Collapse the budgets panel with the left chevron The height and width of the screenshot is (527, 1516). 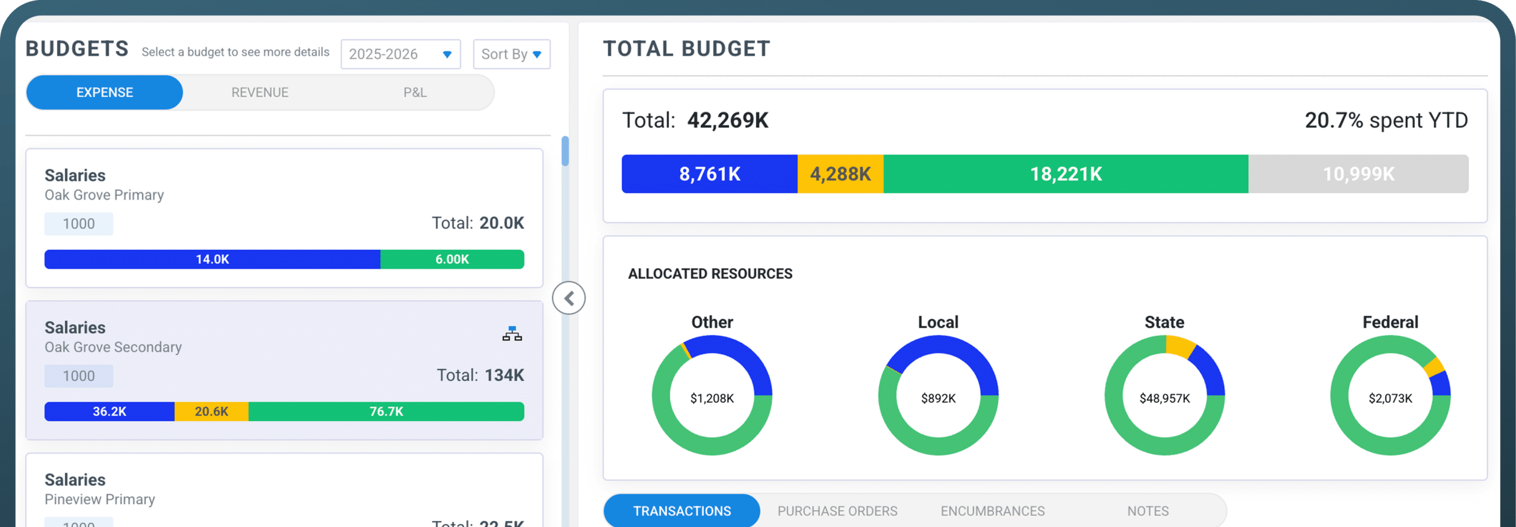[x=568, y=298]
